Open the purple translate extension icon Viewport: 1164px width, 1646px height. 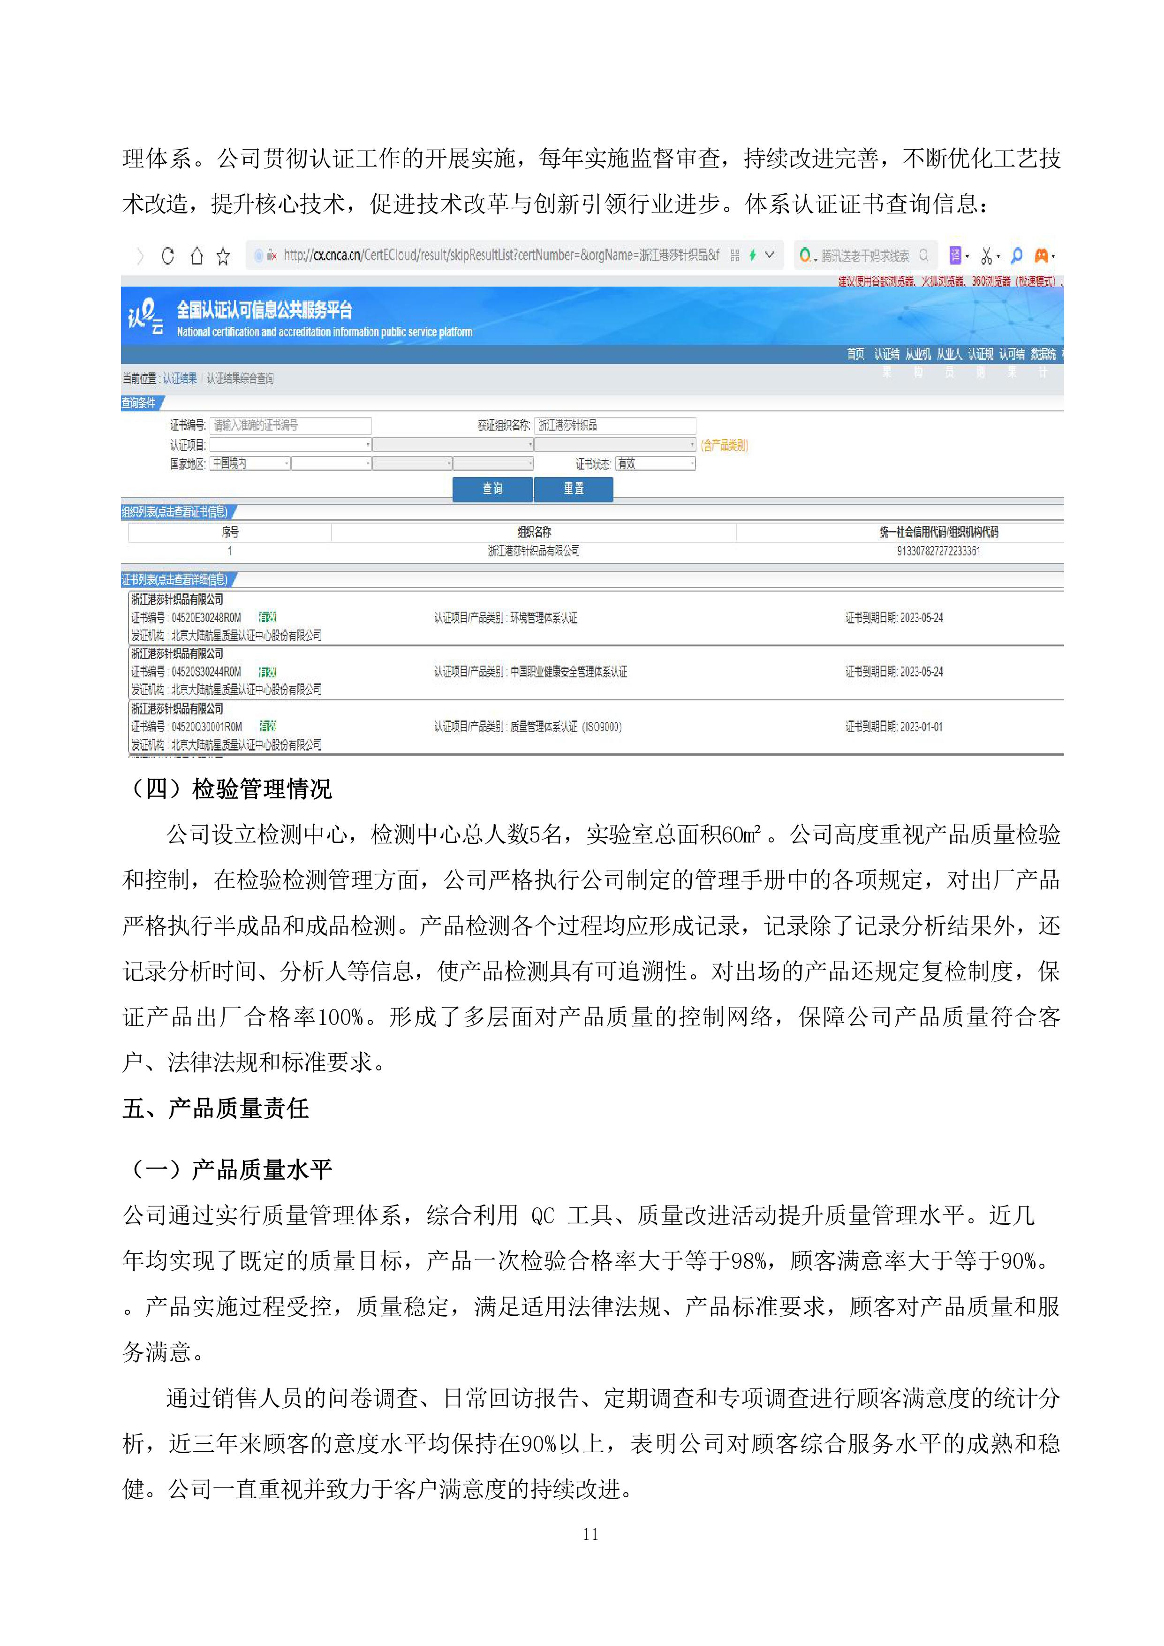955,255
